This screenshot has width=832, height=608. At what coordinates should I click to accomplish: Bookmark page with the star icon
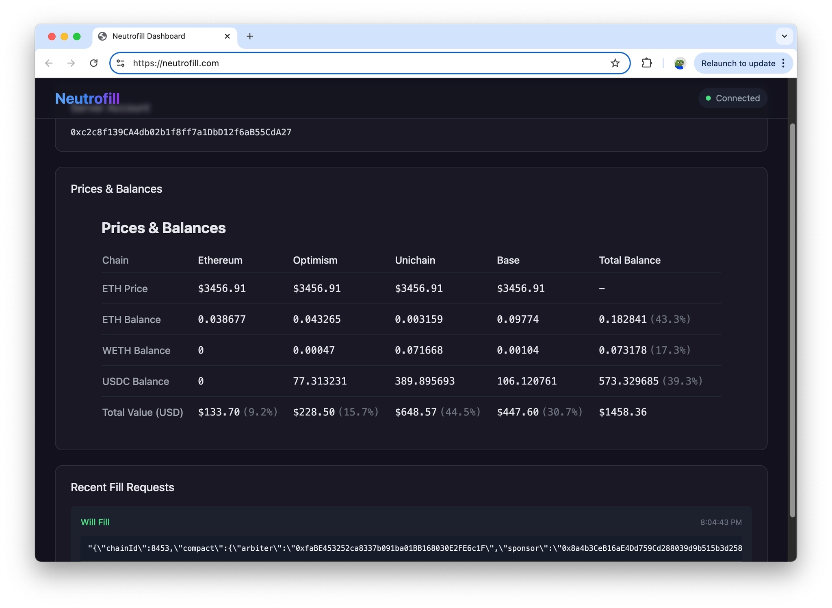coord(615,63)
